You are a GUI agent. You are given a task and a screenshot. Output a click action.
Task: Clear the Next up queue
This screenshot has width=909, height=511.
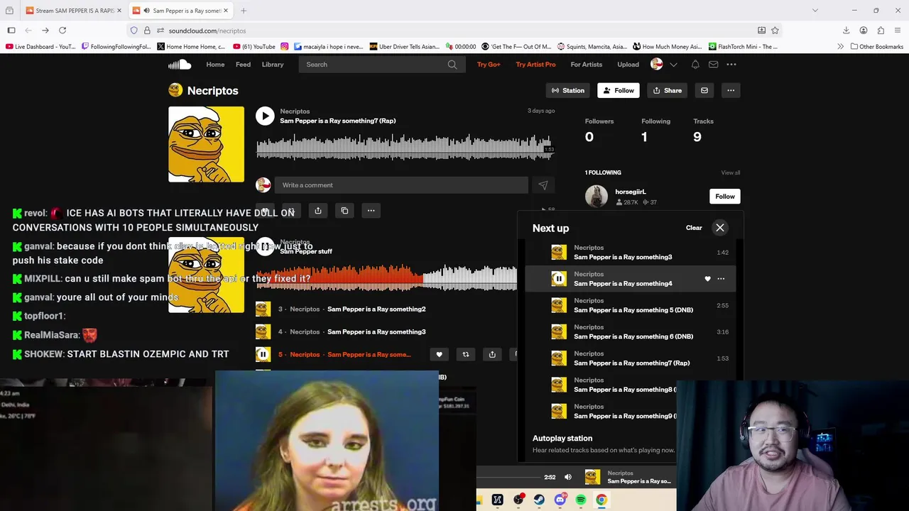point(694,228)
